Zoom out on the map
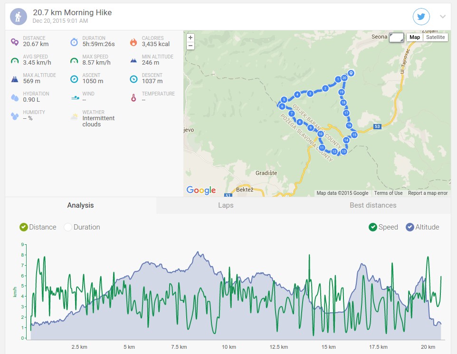 tap(190, 46)
